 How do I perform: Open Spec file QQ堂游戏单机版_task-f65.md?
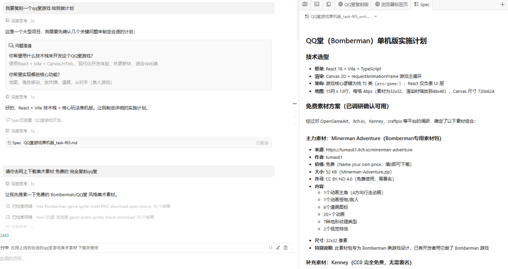click(138, 143)
